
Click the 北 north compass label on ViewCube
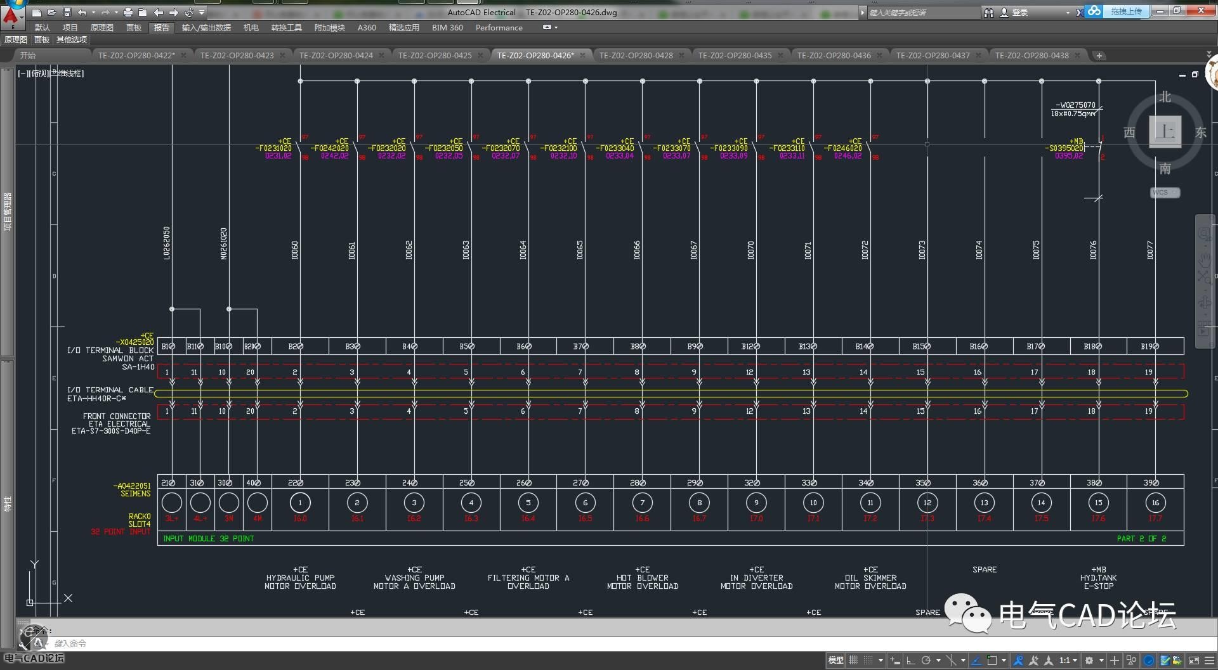(1165, 97)
